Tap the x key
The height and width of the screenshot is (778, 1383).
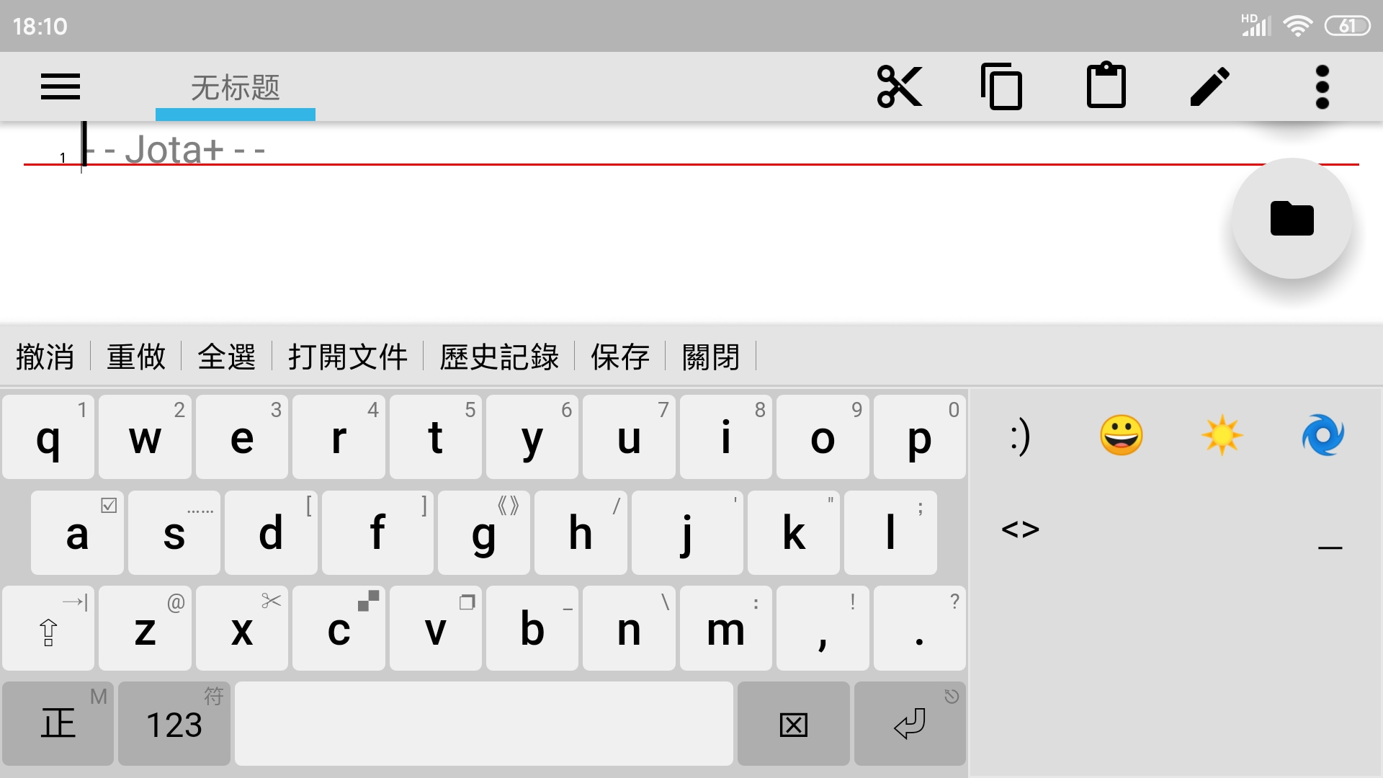coord(242,629)
